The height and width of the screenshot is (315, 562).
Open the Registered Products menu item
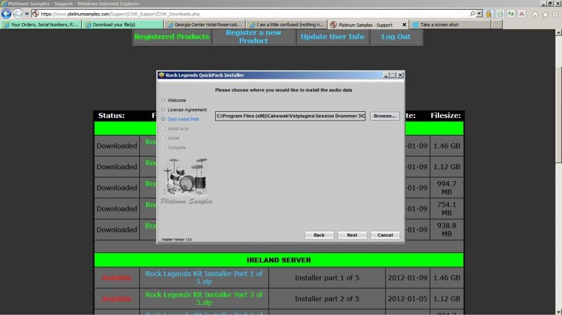point(172,37)
